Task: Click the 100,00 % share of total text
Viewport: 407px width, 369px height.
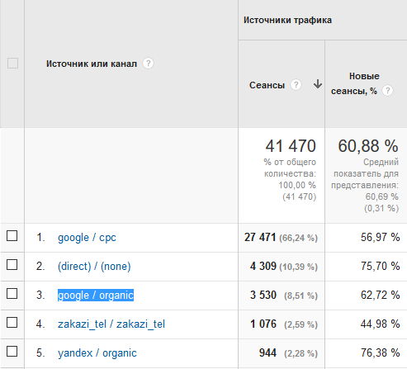Action: (297, 185)
